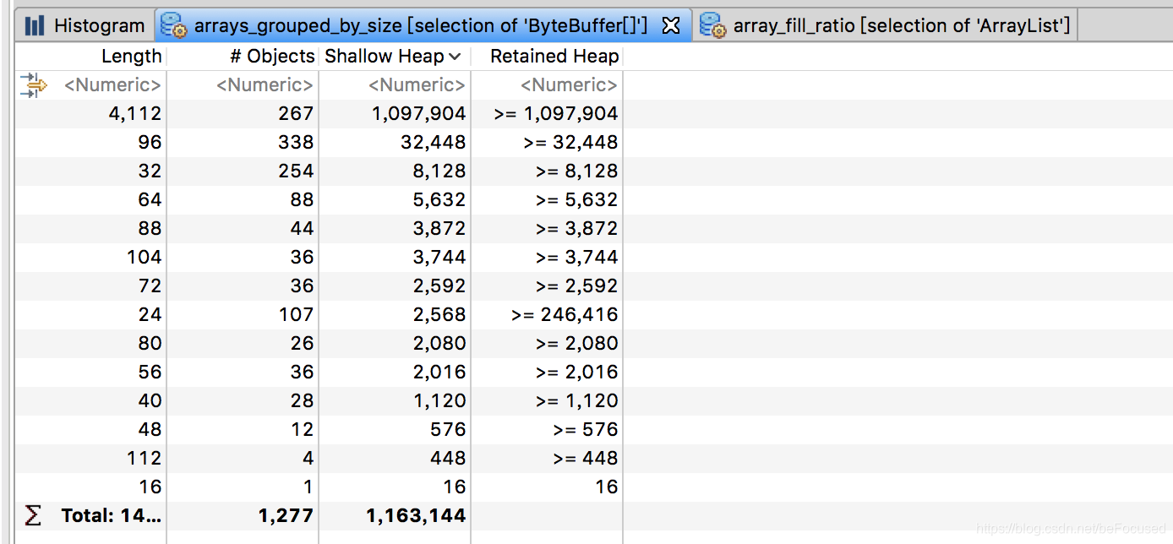Click the >= 448 retained heap cell
Screen dimensions: 1173x544
click(x=586, y=459)
